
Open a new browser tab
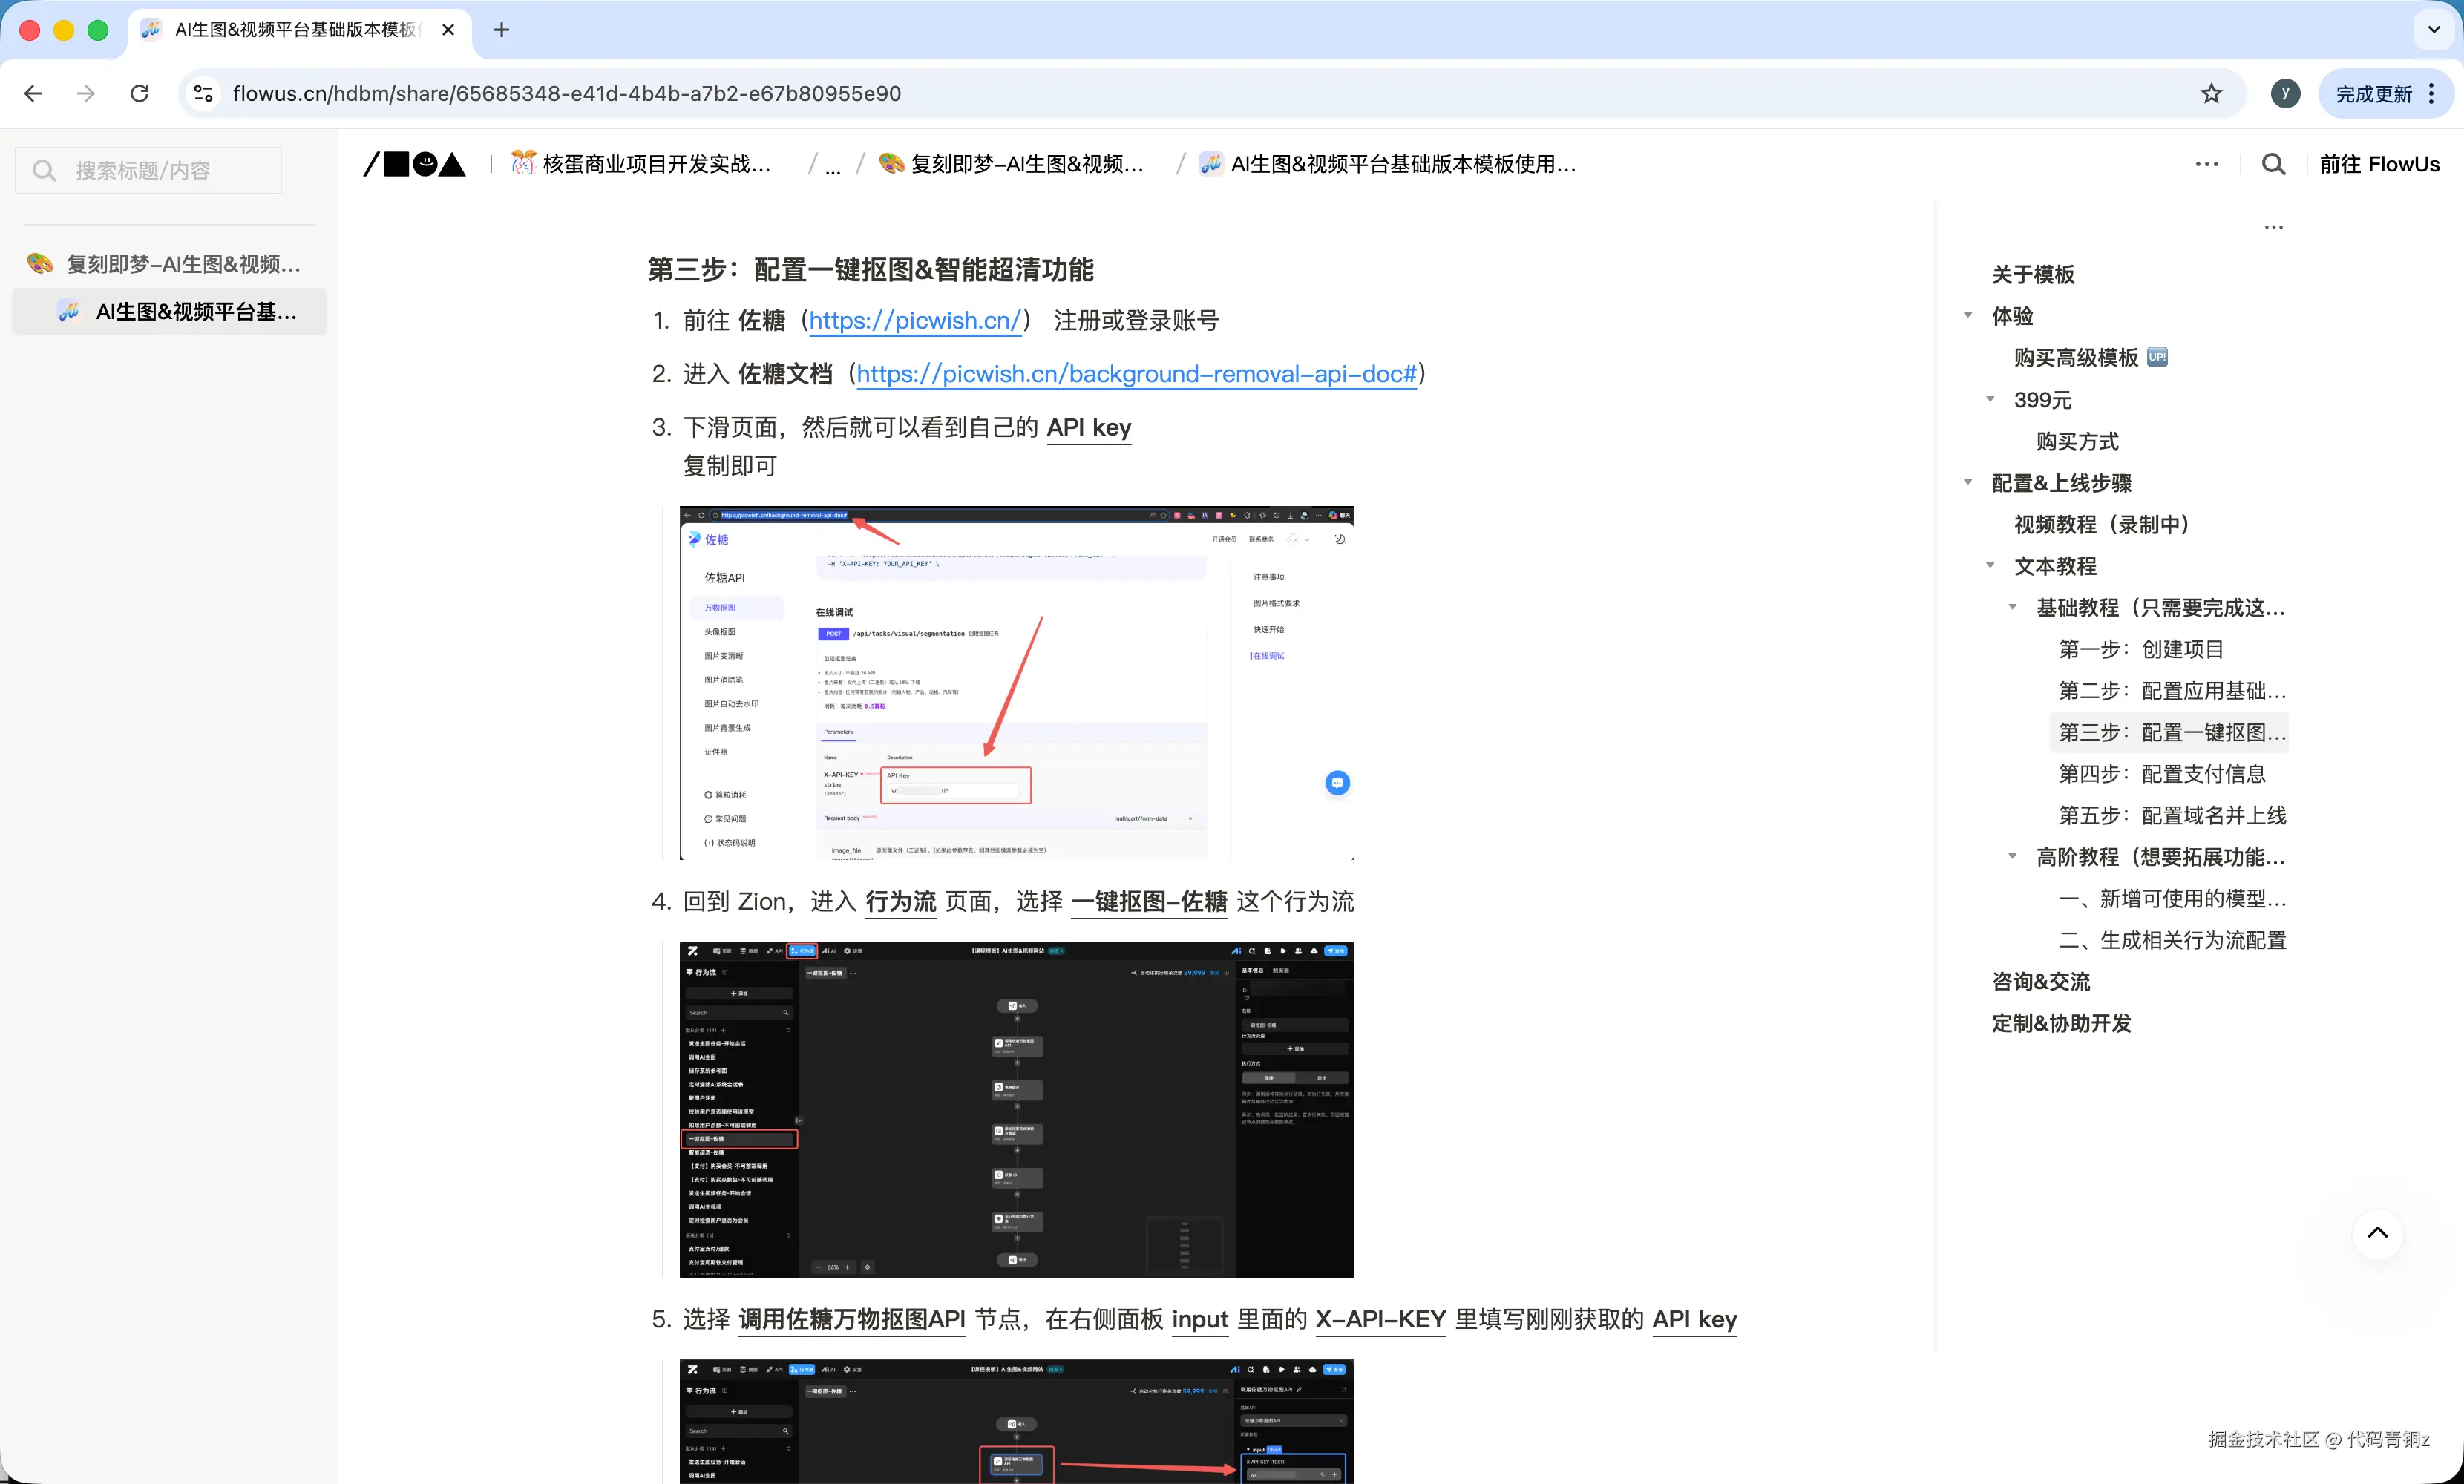tap(502, 30)
